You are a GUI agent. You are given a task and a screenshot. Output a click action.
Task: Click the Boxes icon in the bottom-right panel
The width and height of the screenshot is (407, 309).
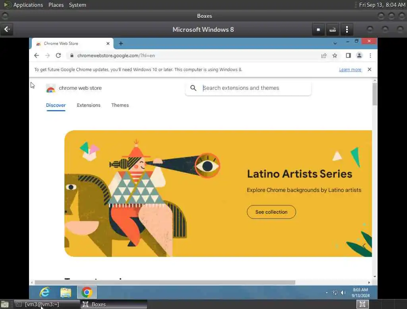pyautogui.click(x=362, y=304)
